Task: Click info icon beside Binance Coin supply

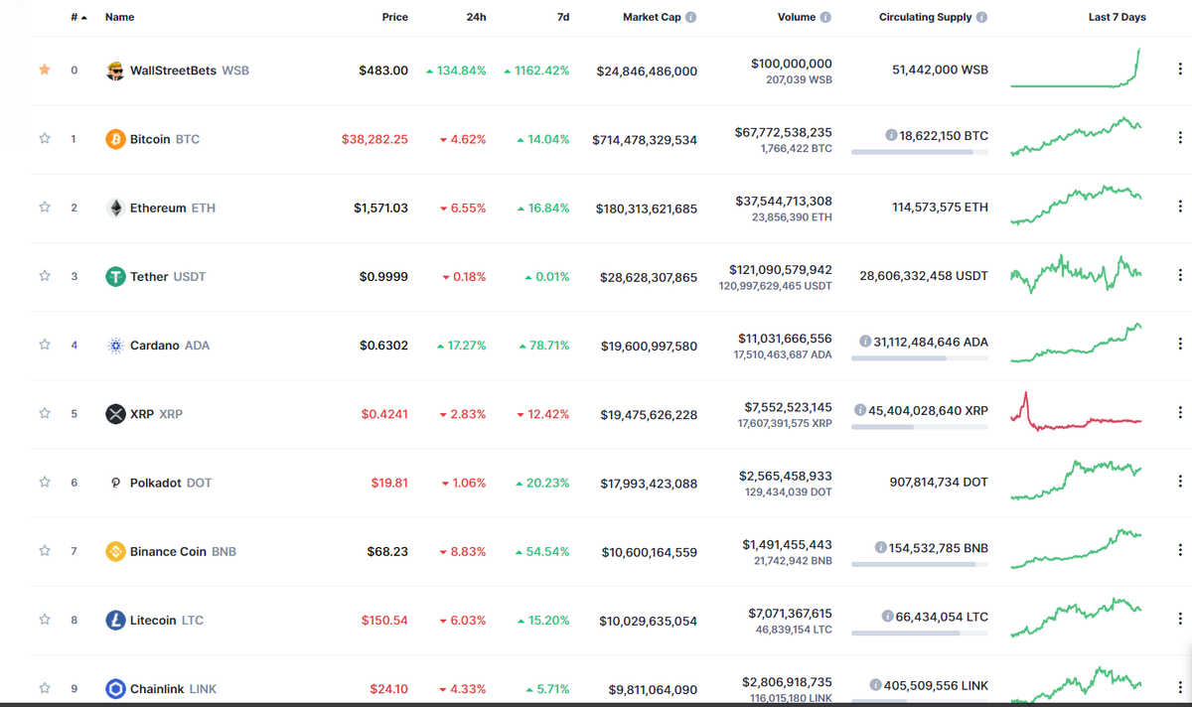Action: [x=880, y=547]
